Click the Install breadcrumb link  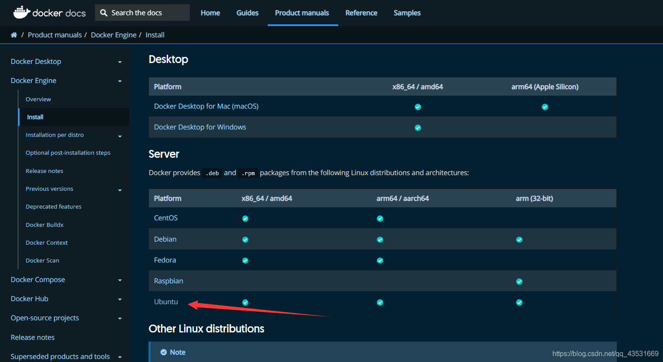(x=155, y=35)
